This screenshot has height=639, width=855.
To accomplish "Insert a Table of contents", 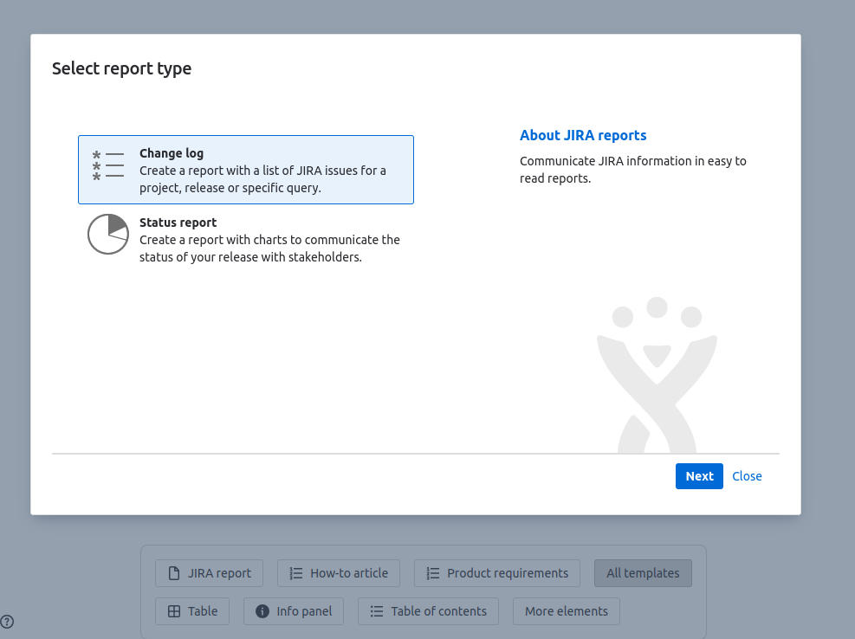I will (x=428, y=611).
